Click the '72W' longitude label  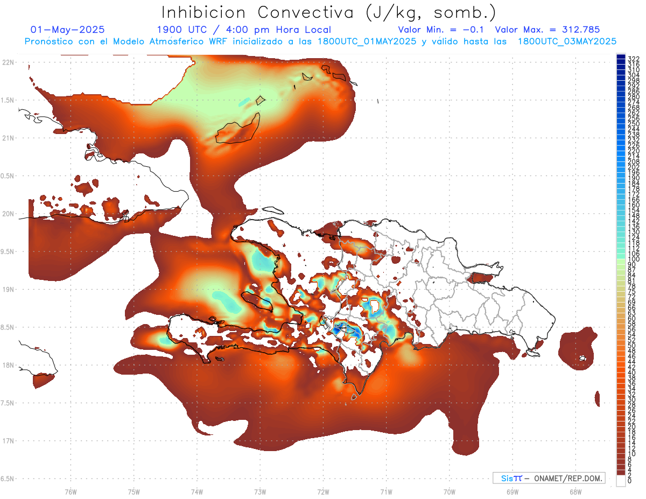323,491
